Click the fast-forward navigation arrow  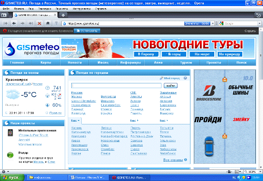pyautogui.click(x=31, y=23)
